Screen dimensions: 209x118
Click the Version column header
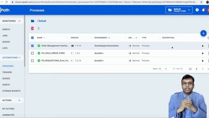[74, 38]
